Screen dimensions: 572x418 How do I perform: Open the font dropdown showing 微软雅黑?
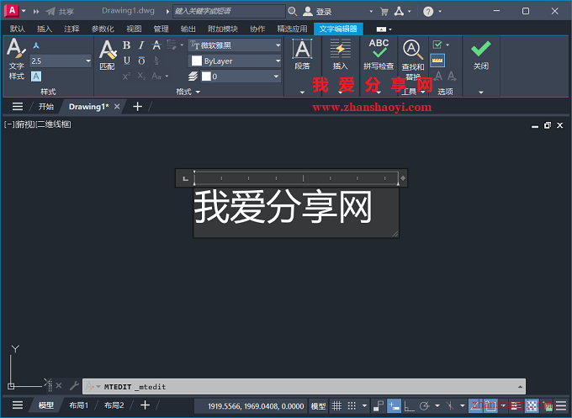pyautogui.click(x=235, y=45)
